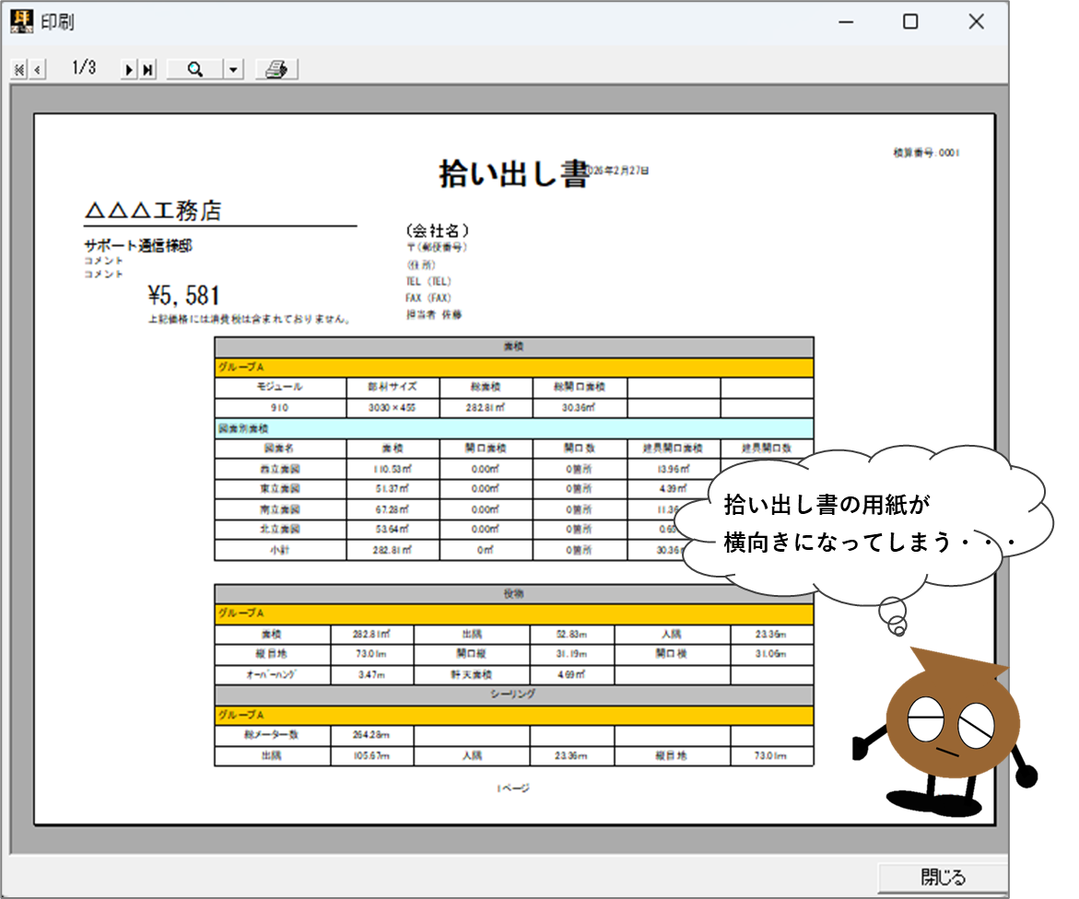This screenshot has width=1079, height=899.
Task: Click the ¥5,581 amount in preview
Action: [183, 295]
